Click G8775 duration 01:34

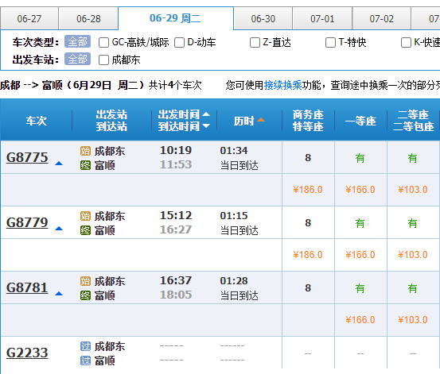(234, 151)
